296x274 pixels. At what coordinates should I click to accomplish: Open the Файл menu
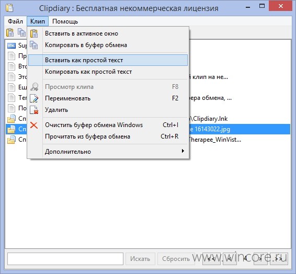pyautogui.click(x=15, y=21)
